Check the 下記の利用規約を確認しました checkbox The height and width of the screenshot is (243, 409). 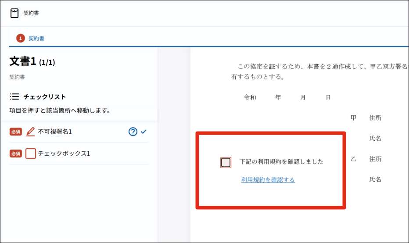click(226, 162)
